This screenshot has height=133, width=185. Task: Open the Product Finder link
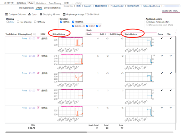point(117,6)
